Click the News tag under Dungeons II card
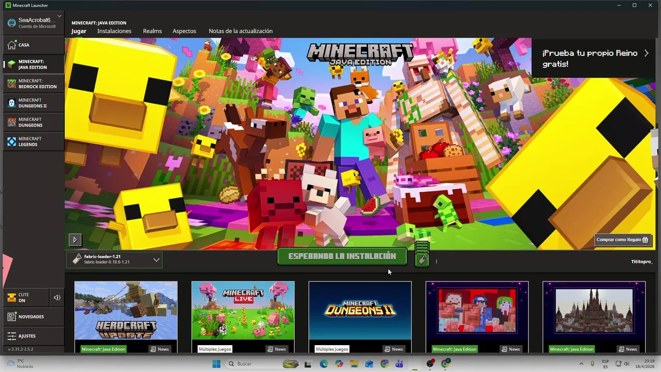The image size is (661, 372). point(394,349)
